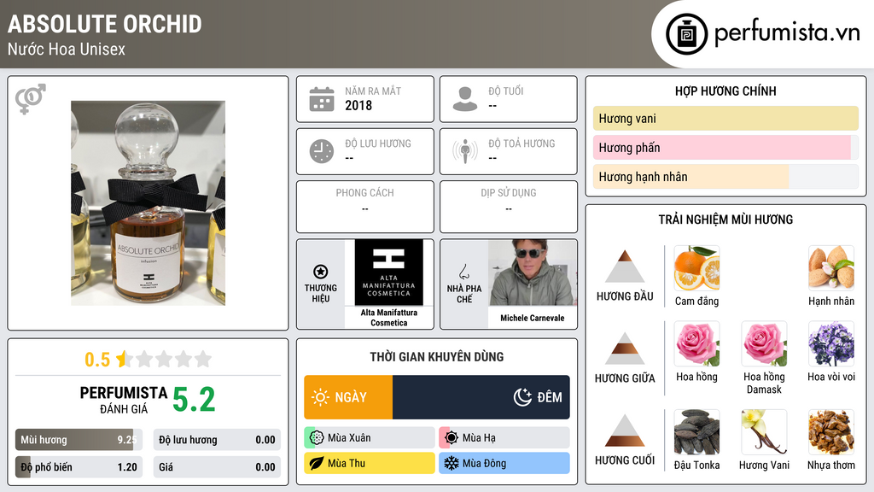Choose the Mùa Xuân season bar
This screenshot has width=874, height=492.
(370, 438)
